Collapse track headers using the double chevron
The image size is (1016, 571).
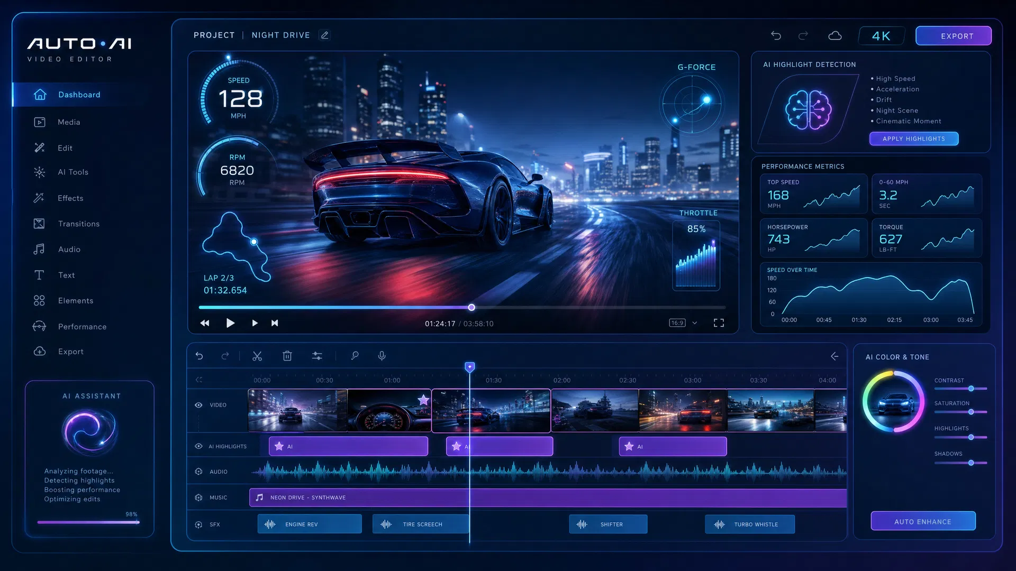coord(199,380)
